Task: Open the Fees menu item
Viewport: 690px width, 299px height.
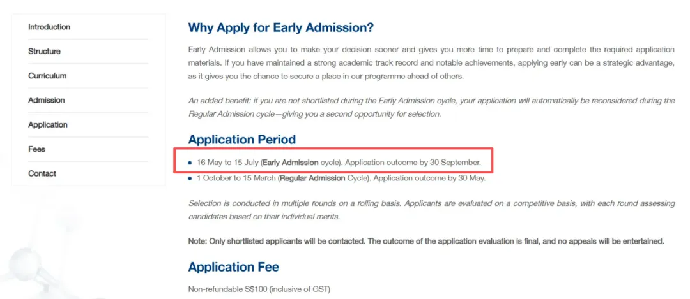Action: [36, 149]
